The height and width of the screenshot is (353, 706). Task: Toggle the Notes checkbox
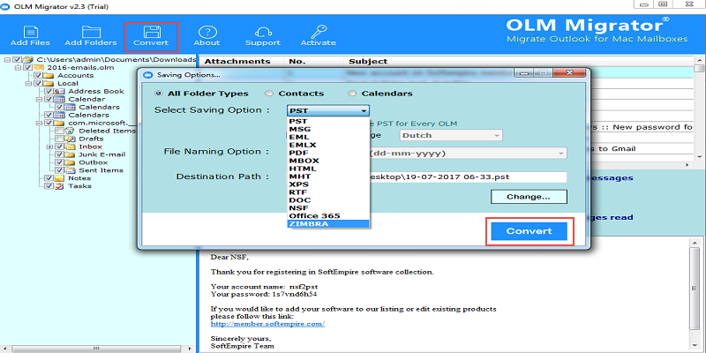point(49,178)
